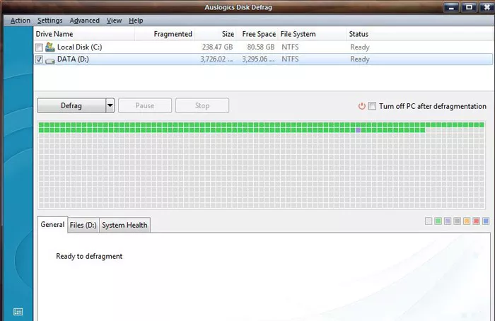Click the red power icon
Screen dimensions: 495x321
362,106
